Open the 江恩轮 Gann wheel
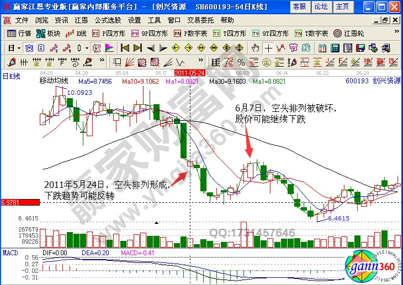Viewport: 403px width, 285px height. (348, 34)
